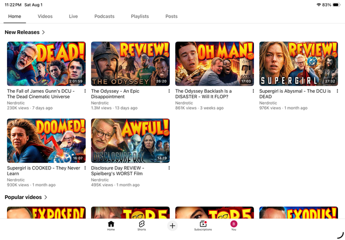Switch to the Videos tab

click(45, 16)
